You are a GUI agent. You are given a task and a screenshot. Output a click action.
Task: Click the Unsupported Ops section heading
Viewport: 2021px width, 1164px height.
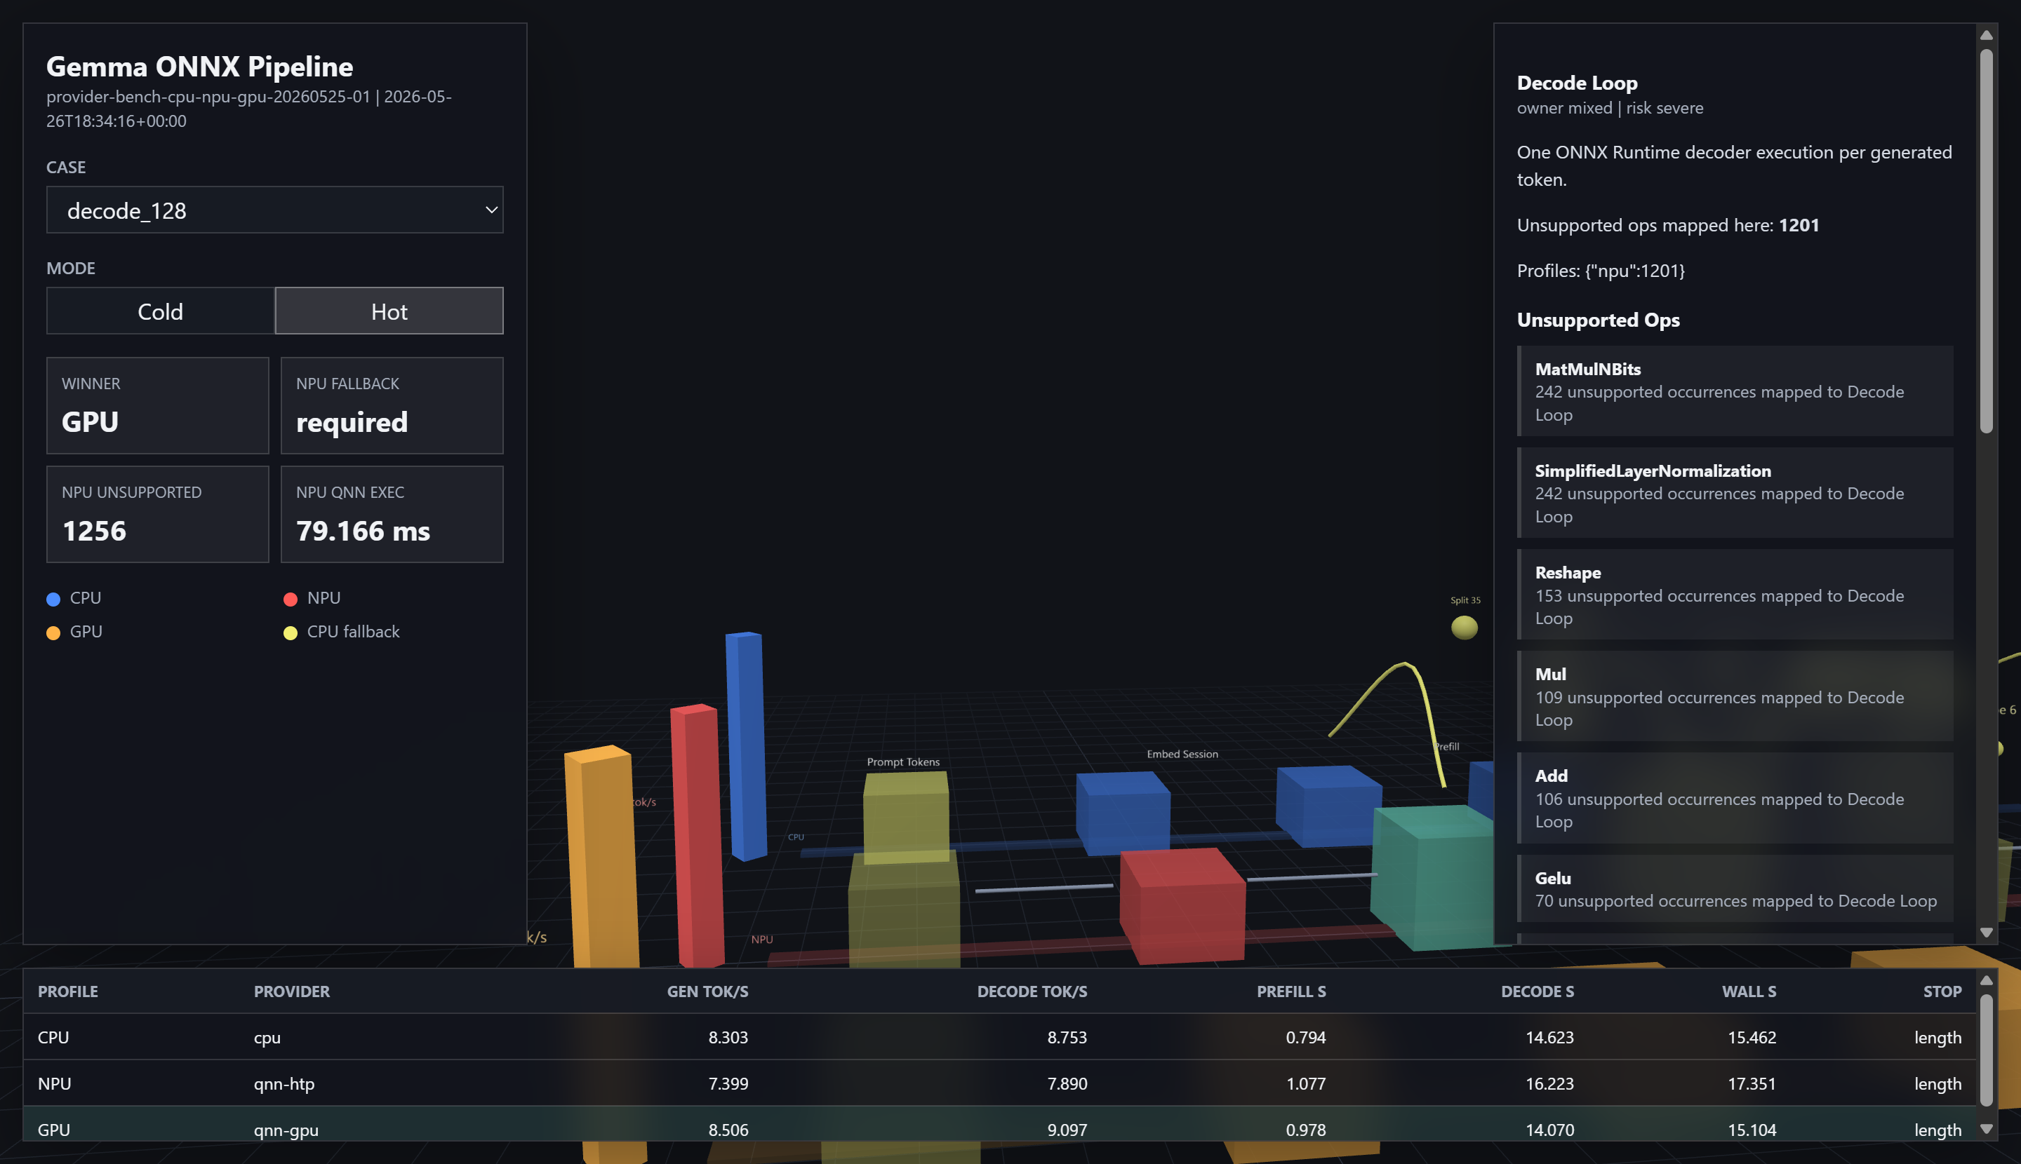coord(1598,320)
